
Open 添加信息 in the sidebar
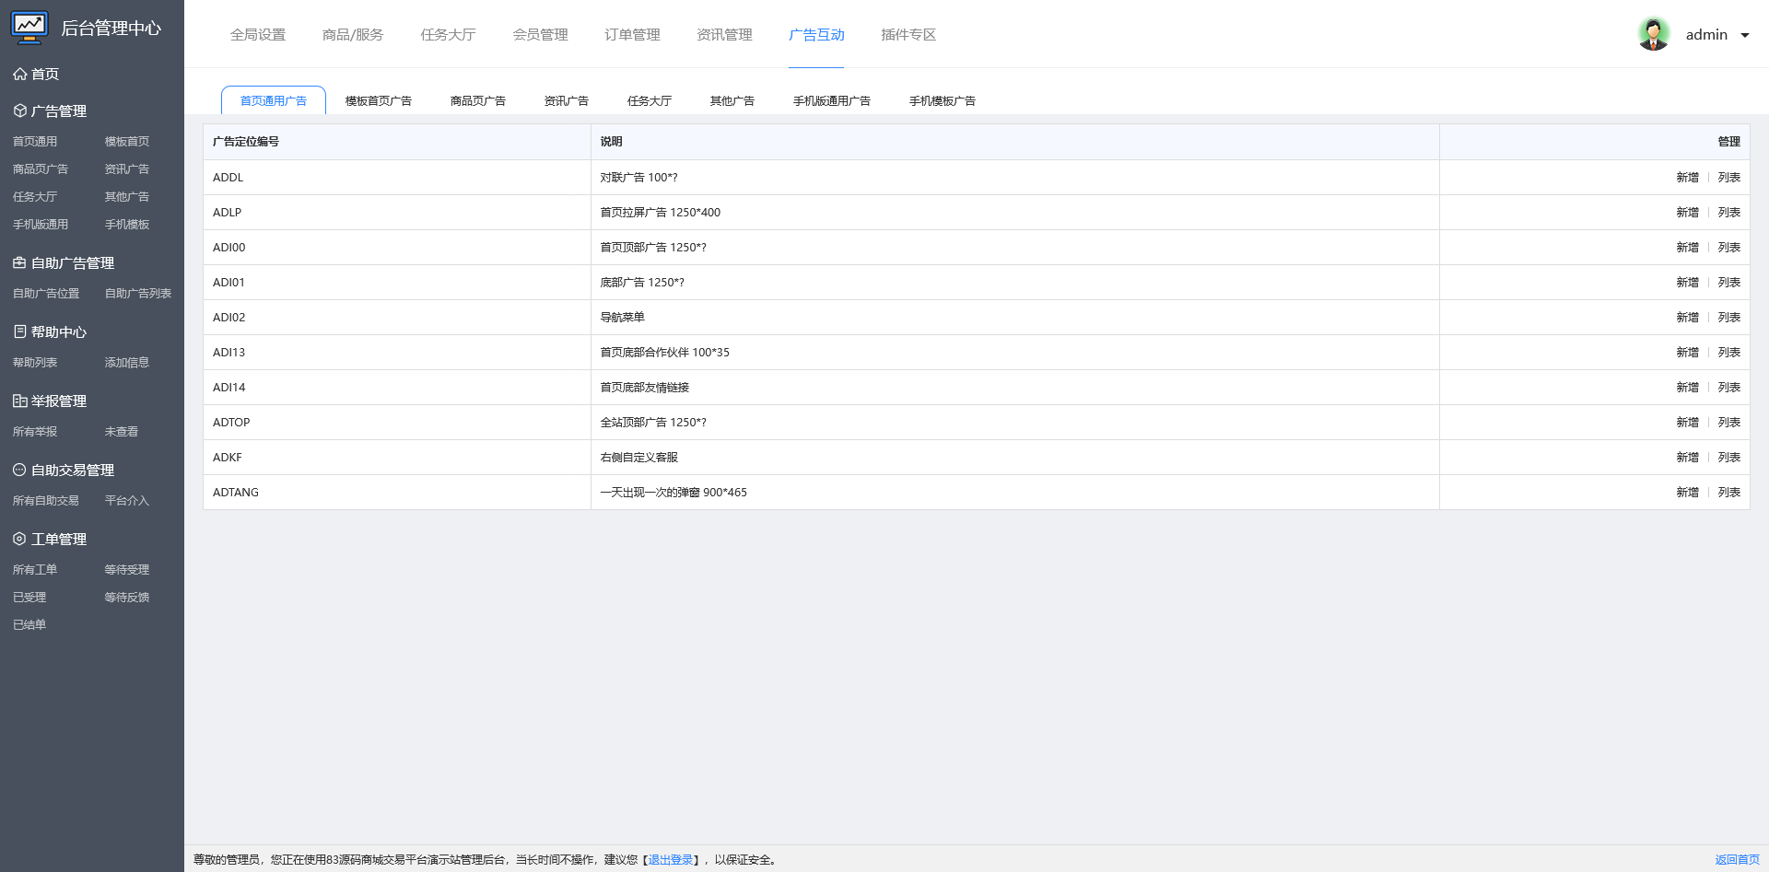coord(127,363)
